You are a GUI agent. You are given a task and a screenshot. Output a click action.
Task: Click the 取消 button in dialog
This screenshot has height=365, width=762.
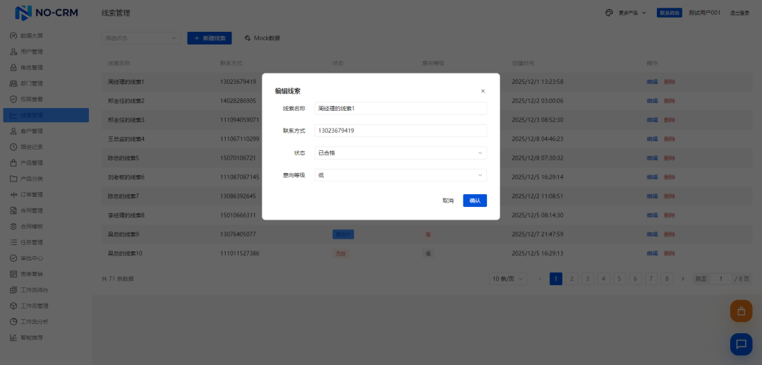(448, 201)
